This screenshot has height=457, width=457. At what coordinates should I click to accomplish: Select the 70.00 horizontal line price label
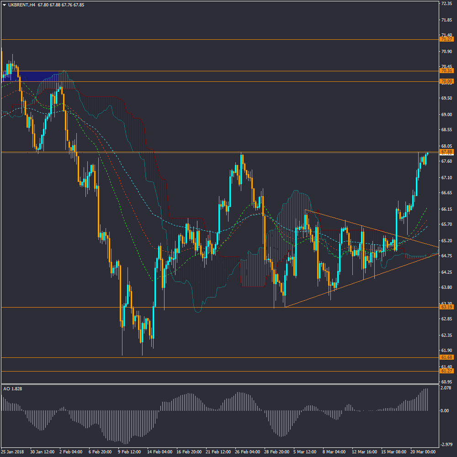click(446, 81)
